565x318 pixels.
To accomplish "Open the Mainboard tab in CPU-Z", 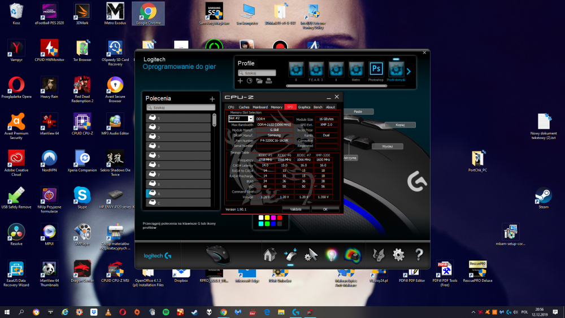I will pos(260,107).
